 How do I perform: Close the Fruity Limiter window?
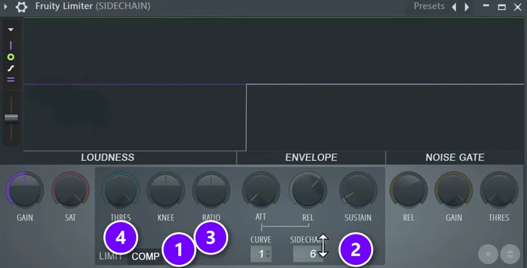[517, 7]
